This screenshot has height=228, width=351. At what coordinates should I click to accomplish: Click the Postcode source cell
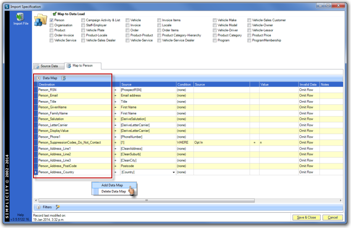(148, 166)
